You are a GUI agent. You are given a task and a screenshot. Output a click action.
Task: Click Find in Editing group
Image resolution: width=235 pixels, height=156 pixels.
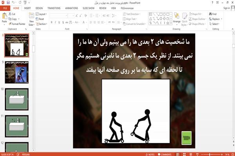[213, 14]
